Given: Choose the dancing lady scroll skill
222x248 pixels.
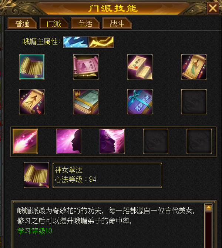Looking at the screenshot, I should [x=194, y=67].
